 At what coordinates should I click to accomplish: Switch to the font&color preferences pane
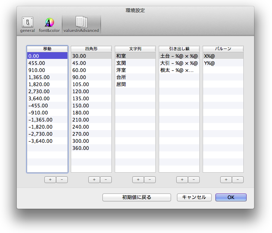point(49,25)
